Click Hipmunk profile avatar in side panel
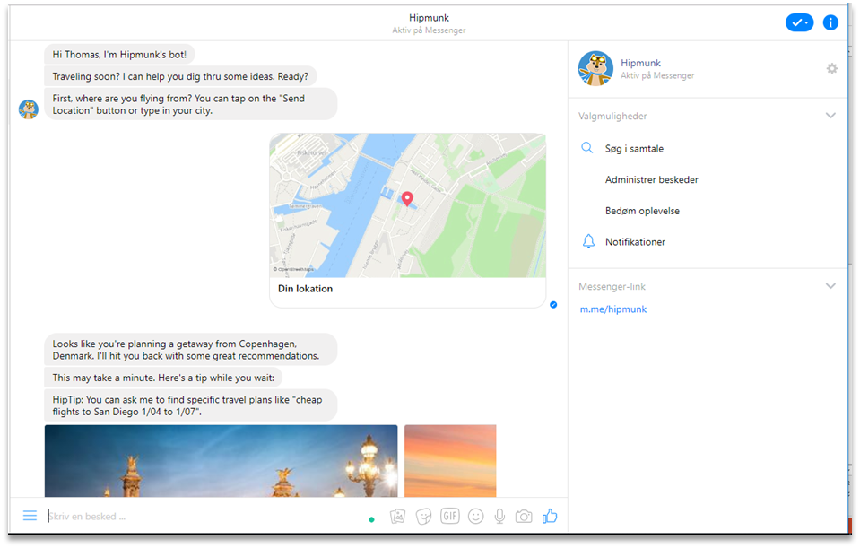This screenshot has width=860, height=548. click(x=595, y=68)
